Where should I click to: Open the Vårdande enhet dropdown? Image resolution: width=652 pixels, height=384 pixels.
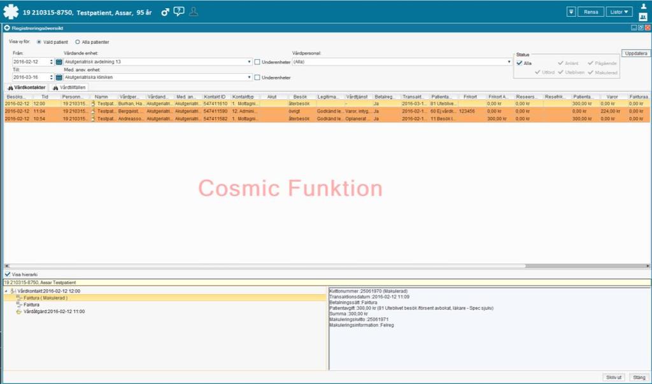click(x=249, y=62)
